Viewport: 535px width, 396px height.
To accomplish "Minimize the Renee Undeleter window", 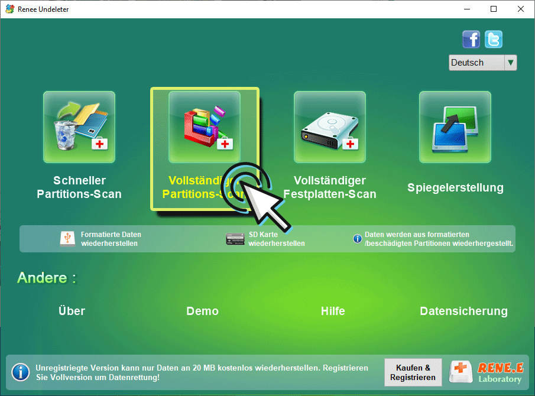I will click(467, 9).
